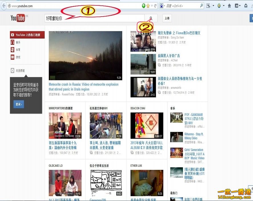Reload page using the refresh icon
This screenshot has height=201, width=253.
[x=155, y=6]
